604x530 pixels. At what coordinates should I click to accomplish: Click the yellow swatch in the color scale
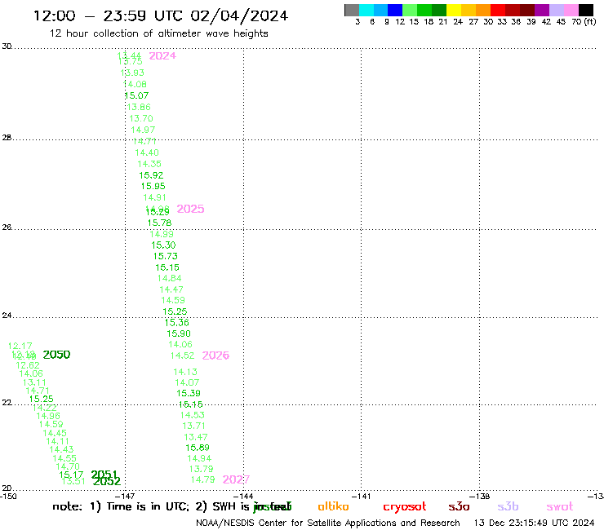pos(454,10)
